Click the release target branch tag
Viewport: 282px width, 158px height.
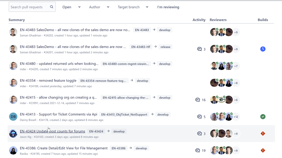tap(165, 47)
